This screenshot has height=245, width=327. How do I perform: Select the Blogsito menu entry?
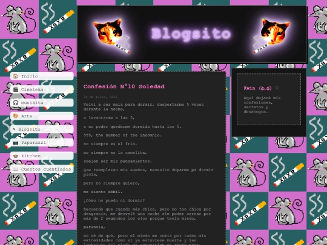(42, 129)
